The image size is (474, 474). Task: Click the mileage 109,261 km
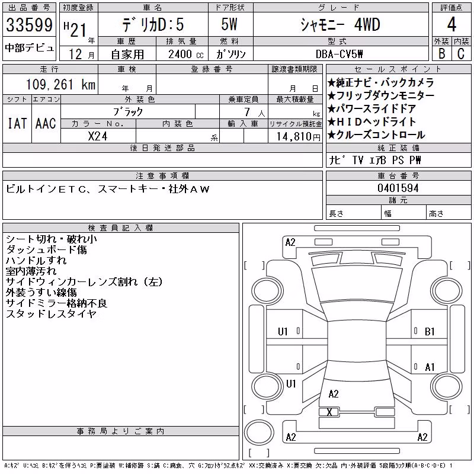coord(60,85)
